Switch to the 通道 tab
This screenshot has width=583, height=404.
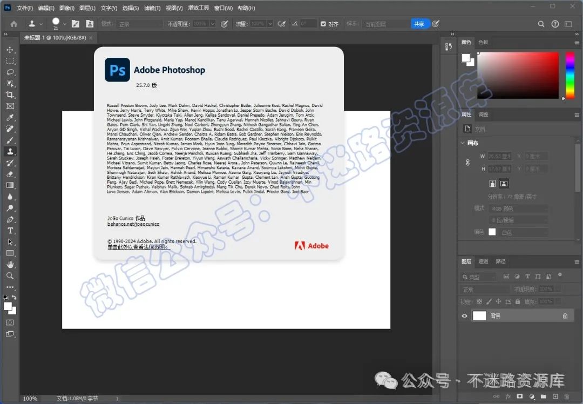(x=483, y=261)
